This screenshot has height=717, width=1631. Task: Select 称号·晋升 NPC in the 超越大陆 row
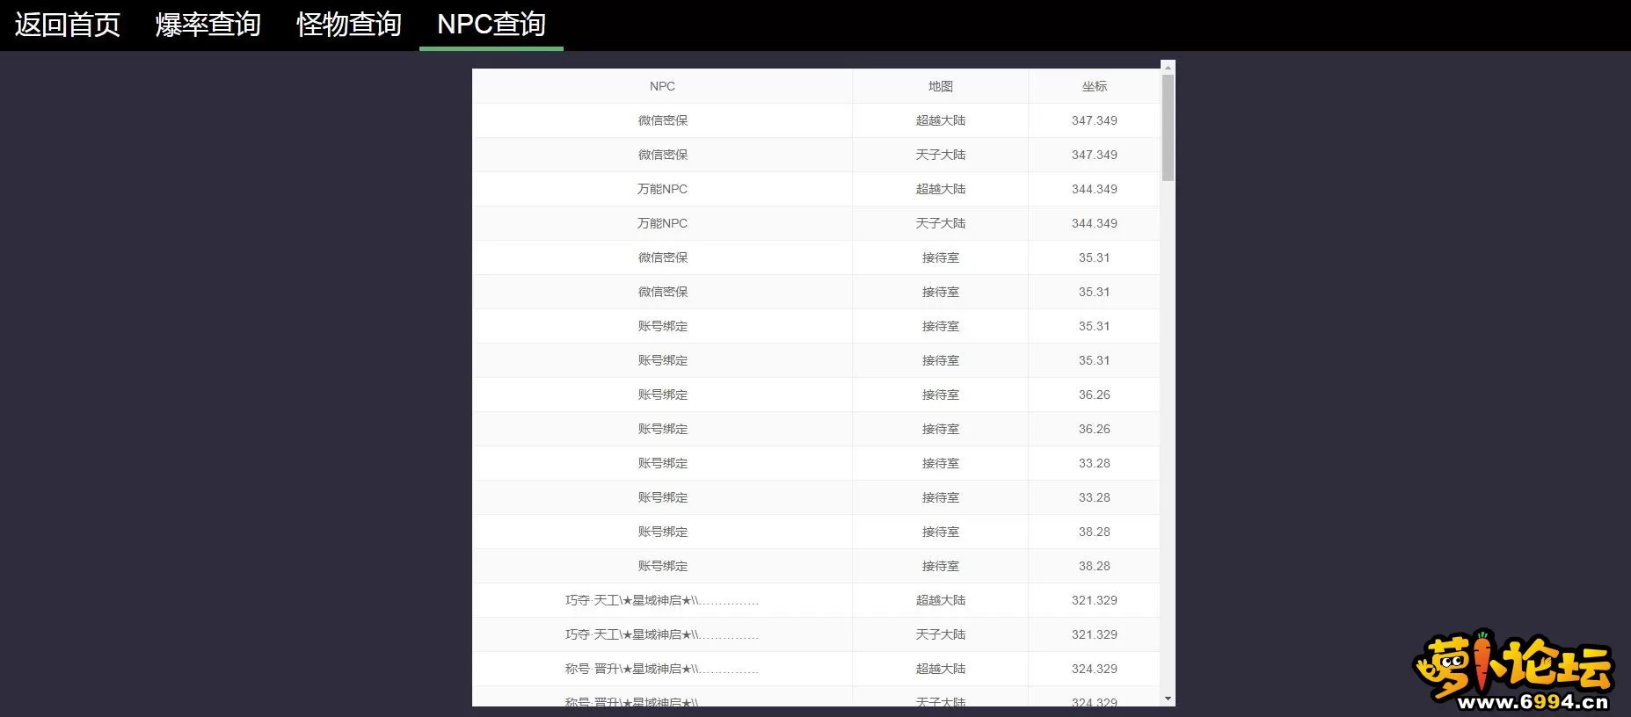coord(662,669)
